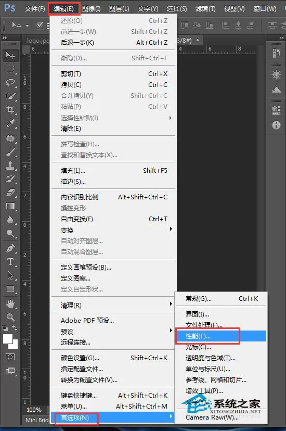The height and width of the screenshot is (431, 286).
Task: Change the screen mode
Action: click(10, 371)
